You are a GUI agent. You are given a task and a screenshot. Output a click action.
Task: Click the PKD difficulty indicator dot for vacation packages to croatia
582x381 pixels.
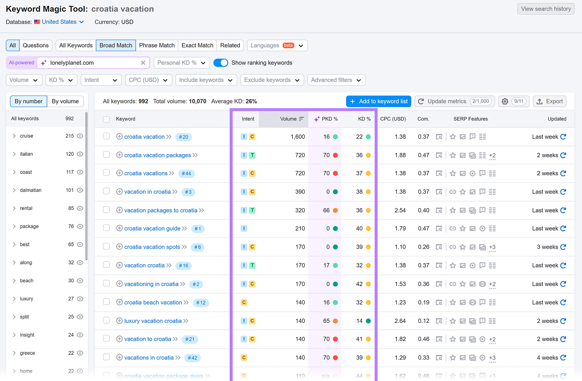tap(335, 210)
